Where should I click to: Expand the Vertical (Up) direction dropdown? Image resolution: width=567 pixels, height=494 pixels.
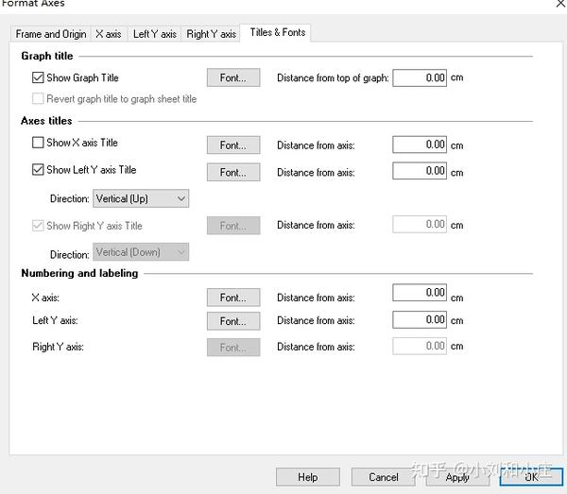tap(142, 198)
